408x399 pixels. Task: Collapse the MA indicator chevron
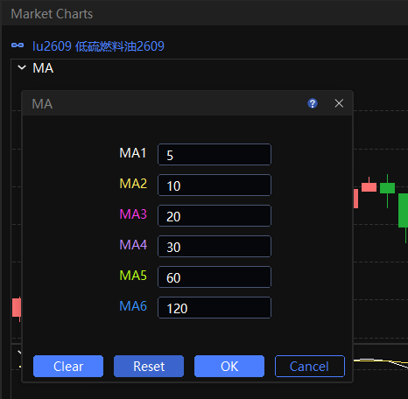(22, 68)
